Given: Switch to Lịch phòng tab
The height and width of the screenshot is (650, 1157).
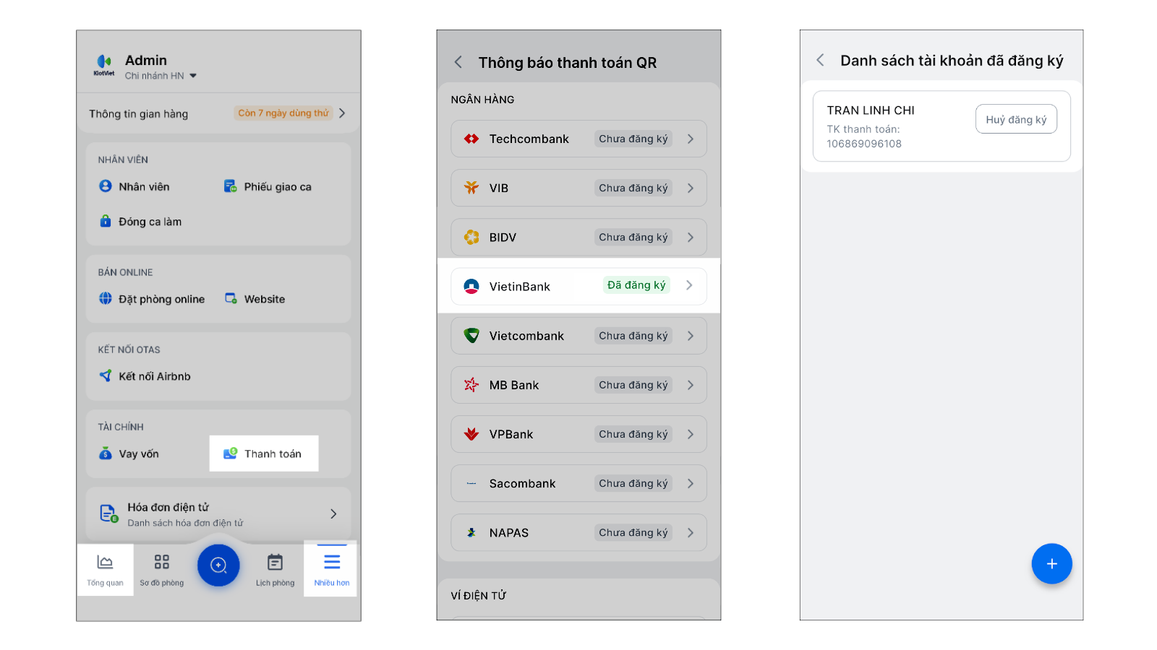Looking at the screenshot, I should [275, 569].
